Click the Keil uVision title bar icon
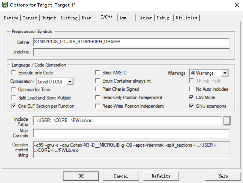The width and height of the screenshot is (243, 183). (5, 5)
